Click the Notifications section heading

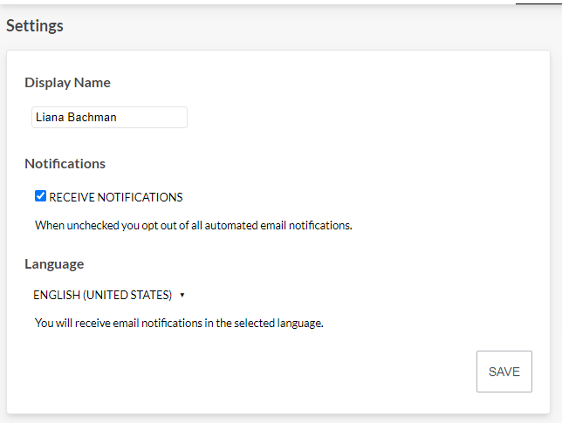[x=65, y=164]
